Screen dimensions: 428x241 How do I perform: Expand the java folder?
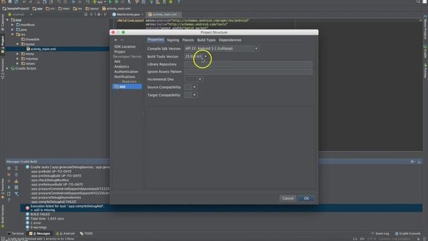tap(12, 29)
